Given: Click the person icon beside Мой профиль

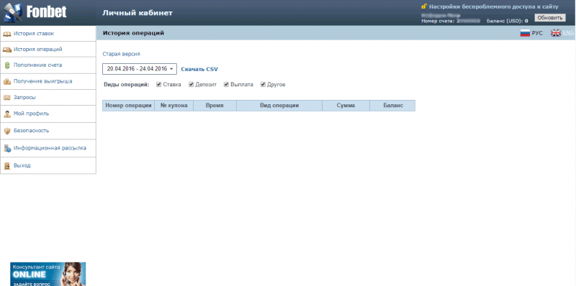Looking at the screenshot, I should [x=7, y=114].
